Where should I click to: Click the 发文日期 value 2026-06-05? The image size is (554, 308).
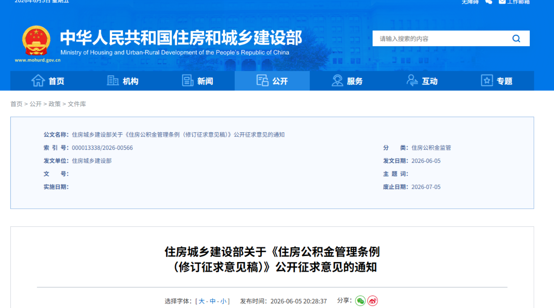point(426,161)
